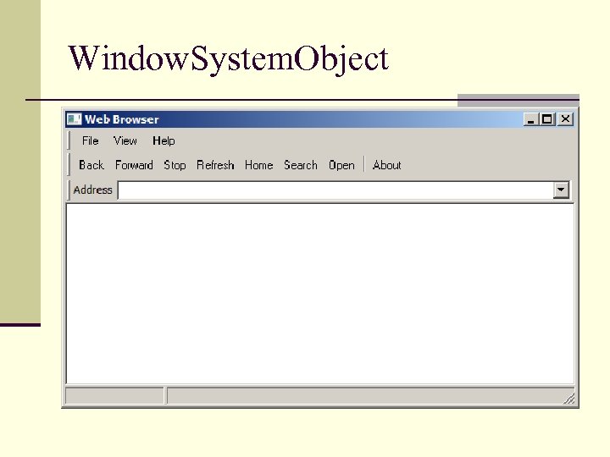This screenshot has width=610, height=457.
Task: Open the Help menu
Action: (164, 140)
